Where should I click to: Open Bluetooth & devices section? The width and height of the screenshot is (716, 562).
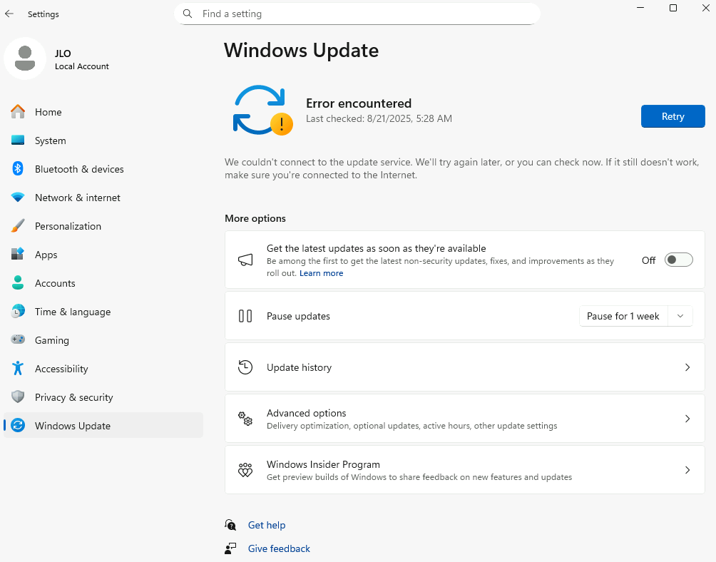(x=103, y=169)
